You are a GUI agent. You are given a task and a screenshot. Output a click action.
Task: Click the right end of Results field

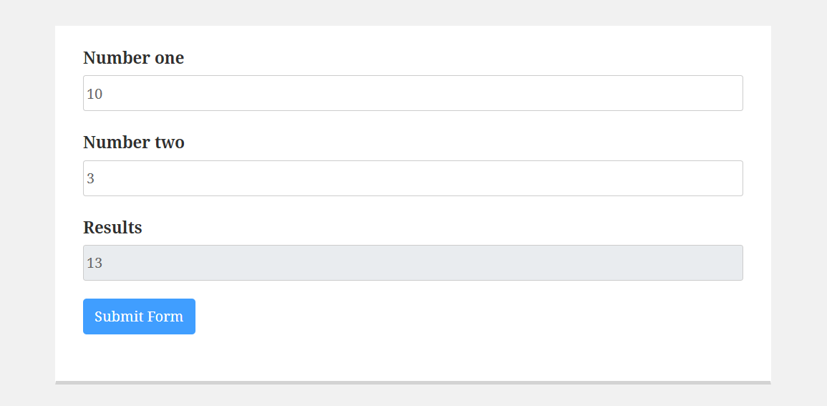coord(730,263)
